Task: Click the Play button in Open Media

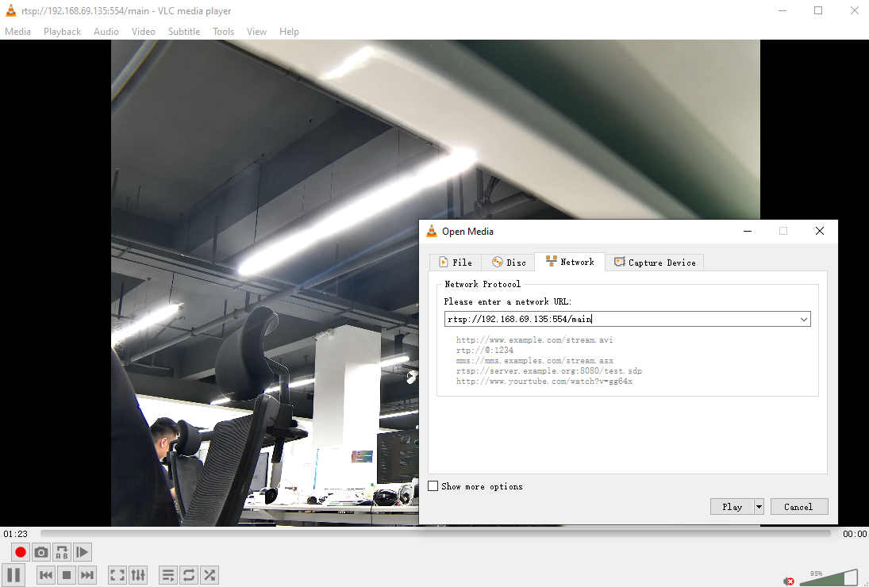Action: tap(732, 507)
